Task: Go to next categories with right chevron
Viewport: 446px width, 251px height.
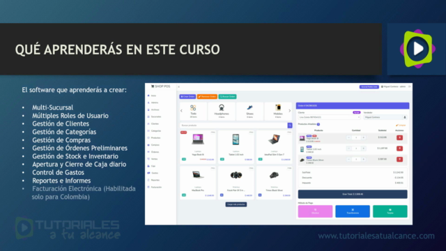Action: [x=290, y=111]
